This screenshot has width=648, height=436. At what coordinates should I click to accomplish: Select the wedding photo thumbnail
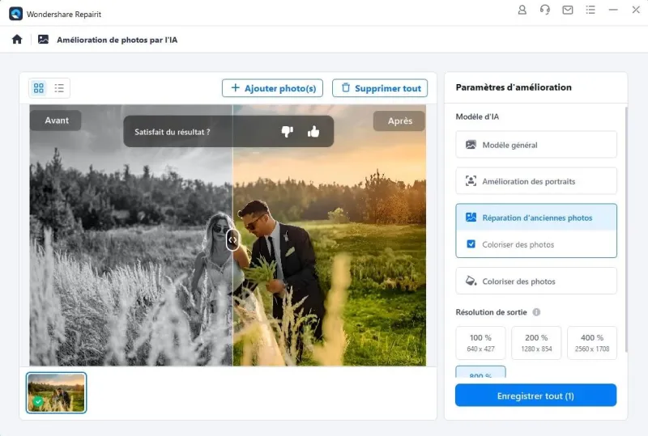coord(56,392)
